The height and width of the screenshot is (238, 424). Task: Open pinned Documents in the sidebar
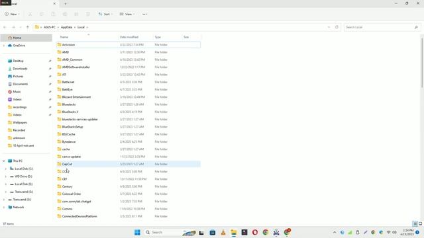pos(21,84)
